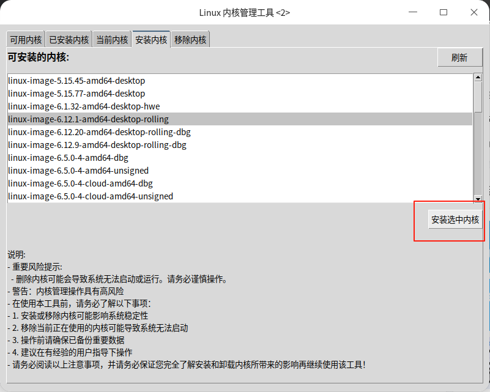490x392 pixels.
Task: Click the kernel list scrollbar thumb
Action: 478,97
